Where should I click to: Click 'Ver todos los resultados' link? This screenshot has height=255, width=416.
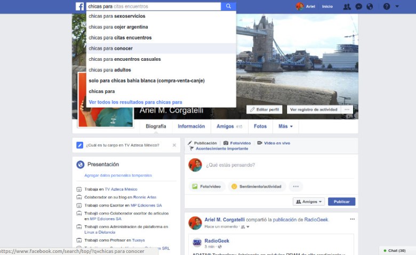(135, 102)
